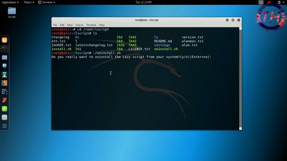287x161 pixels.
Task: Show all applications grid icon
Action: [4, 126]
